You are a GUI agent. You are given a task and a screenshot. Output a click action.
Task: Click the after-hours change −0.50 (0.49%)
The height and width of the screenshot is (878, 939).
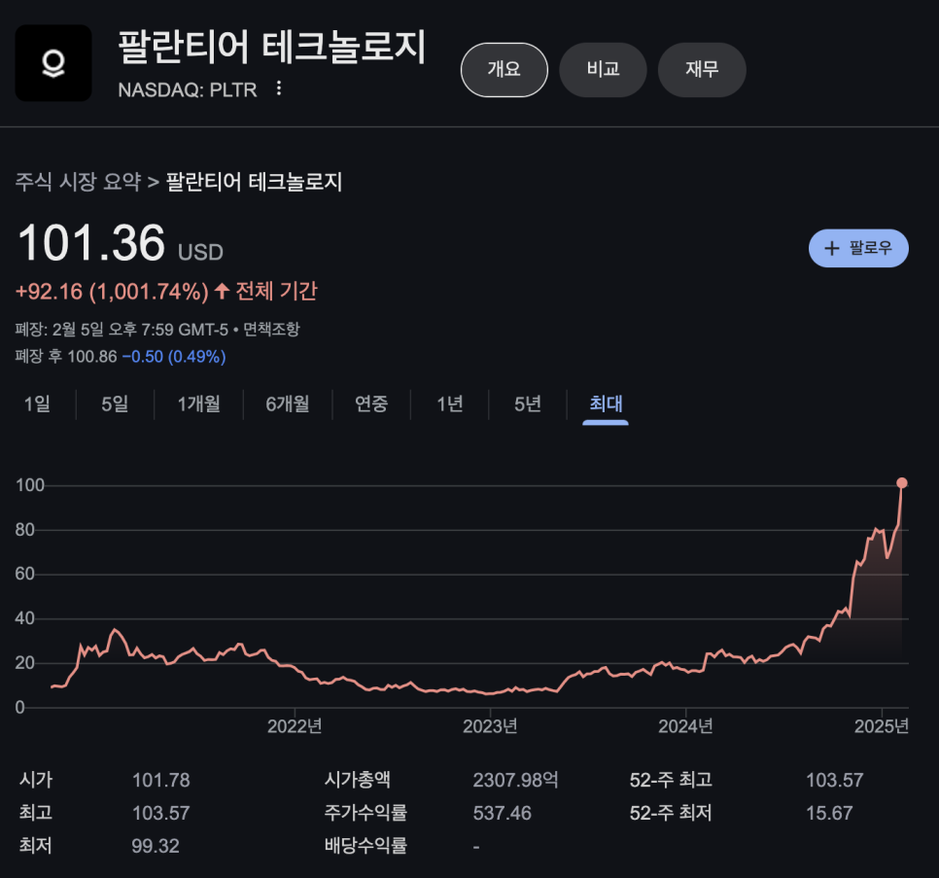(x=174, y=356)
